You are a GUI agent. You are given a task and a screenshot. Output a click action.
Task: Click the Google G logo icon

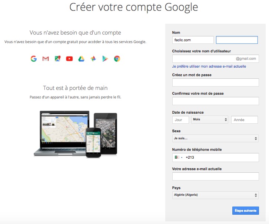tap(34, 59)
